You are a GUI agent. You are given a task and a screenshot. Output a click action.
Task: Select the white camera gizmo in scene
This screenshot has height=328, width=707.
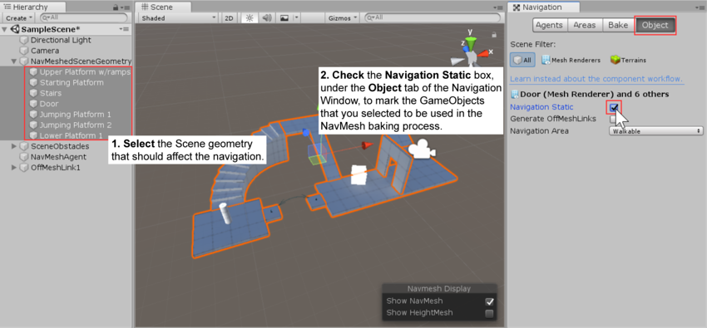click(x=422, y=149)
